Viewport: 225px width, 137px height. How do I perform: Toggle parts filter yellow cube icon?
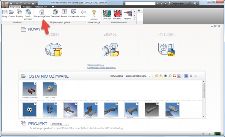tap(157, 76)
